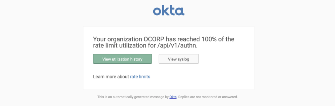This screenshot has width=335, height=106.
Task: Click the letter 'o' in the Okta logo
Action: tap(157, 11)
